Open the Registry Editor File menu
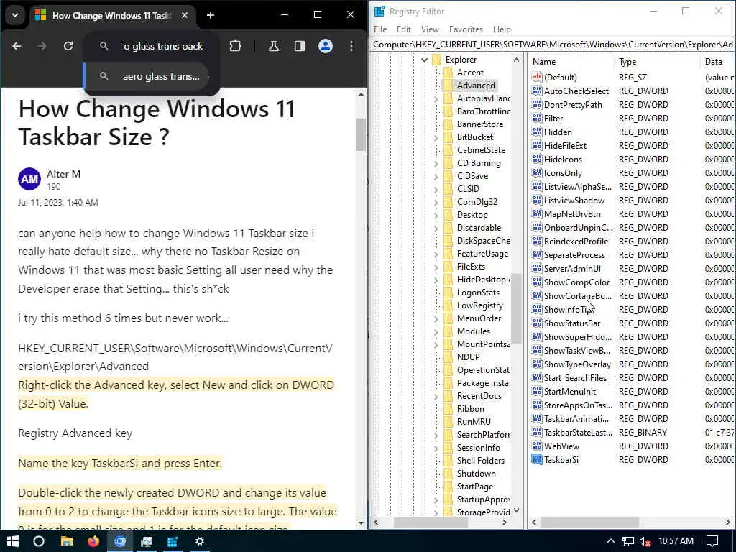 (380, 29)
